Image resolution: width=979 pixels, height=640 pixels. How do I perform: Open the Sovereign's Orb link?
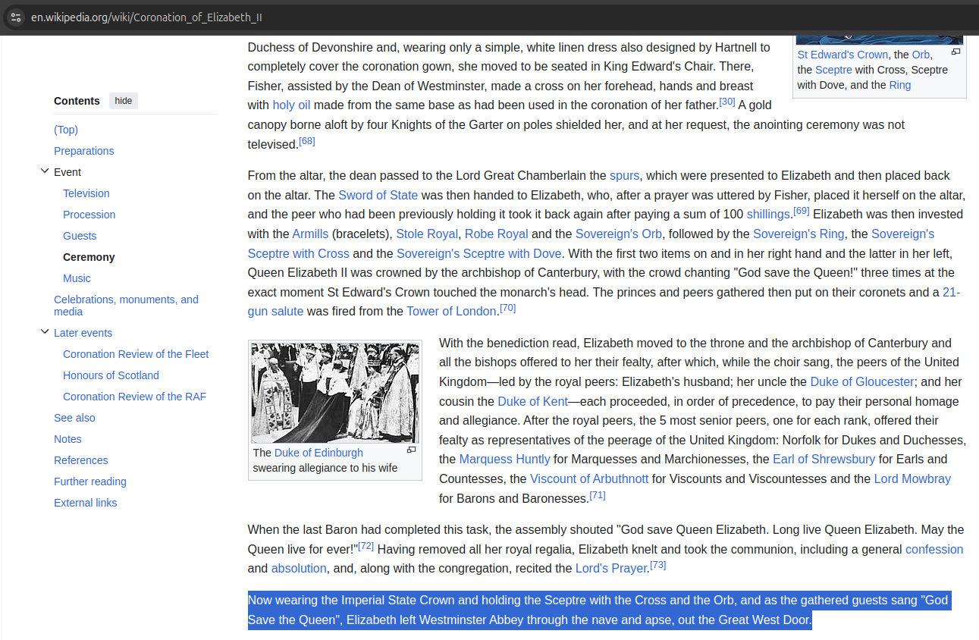click(618, 234)
